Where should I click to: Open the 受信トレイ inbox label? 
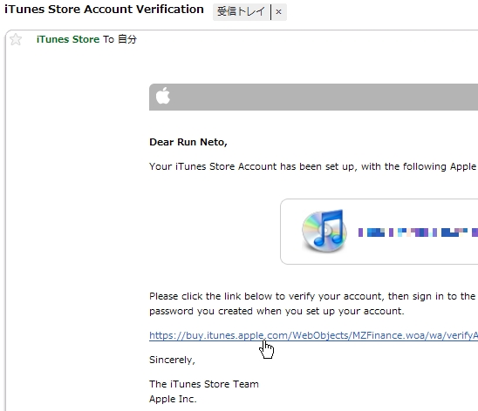tap(241, 12)
